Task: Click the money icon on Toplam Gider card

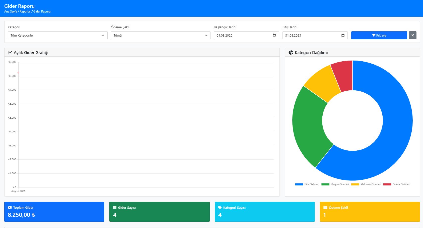Action: click(x=10, y=207)
